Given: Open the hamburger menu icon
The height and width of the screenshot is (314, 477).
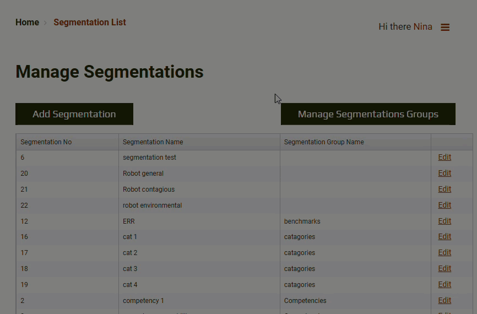Looking at the screenshot, I should (445, 28).
